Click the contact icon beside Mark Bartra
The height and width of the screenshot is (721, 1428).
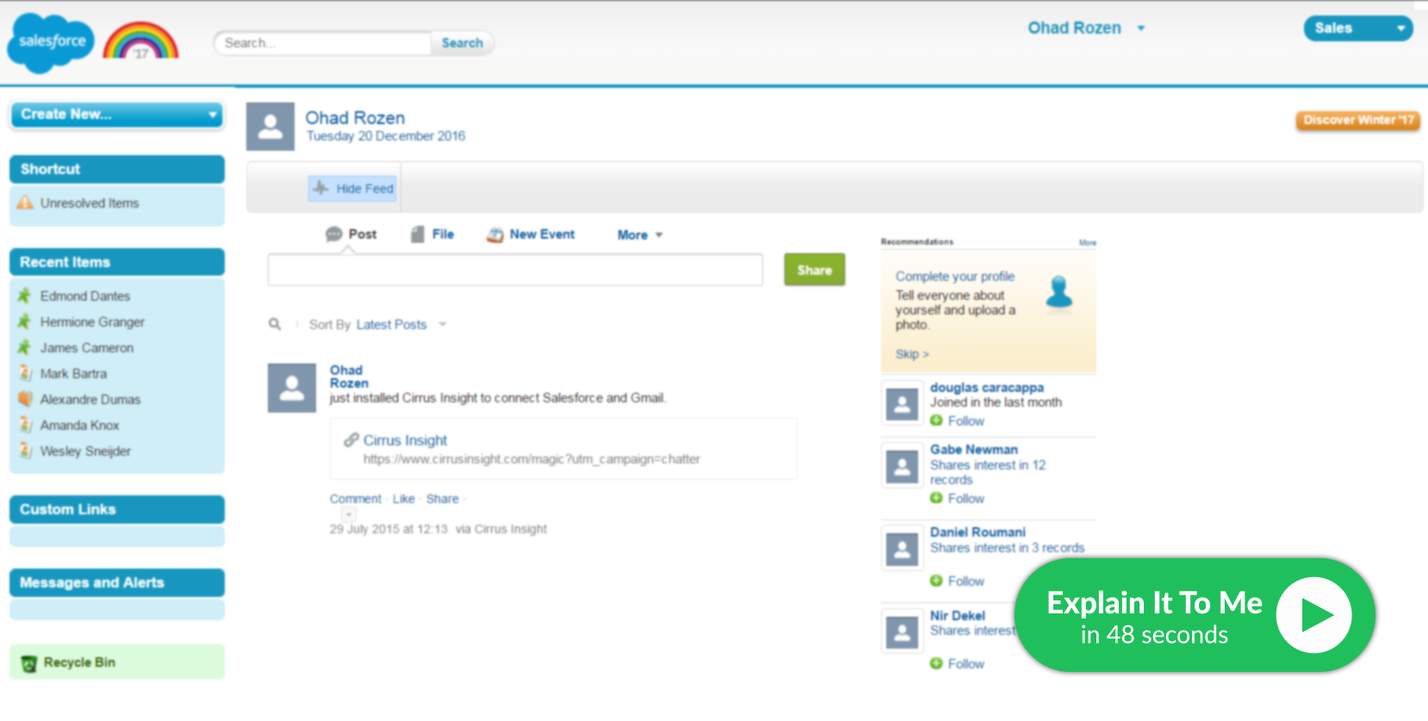(x=25, y=373)
